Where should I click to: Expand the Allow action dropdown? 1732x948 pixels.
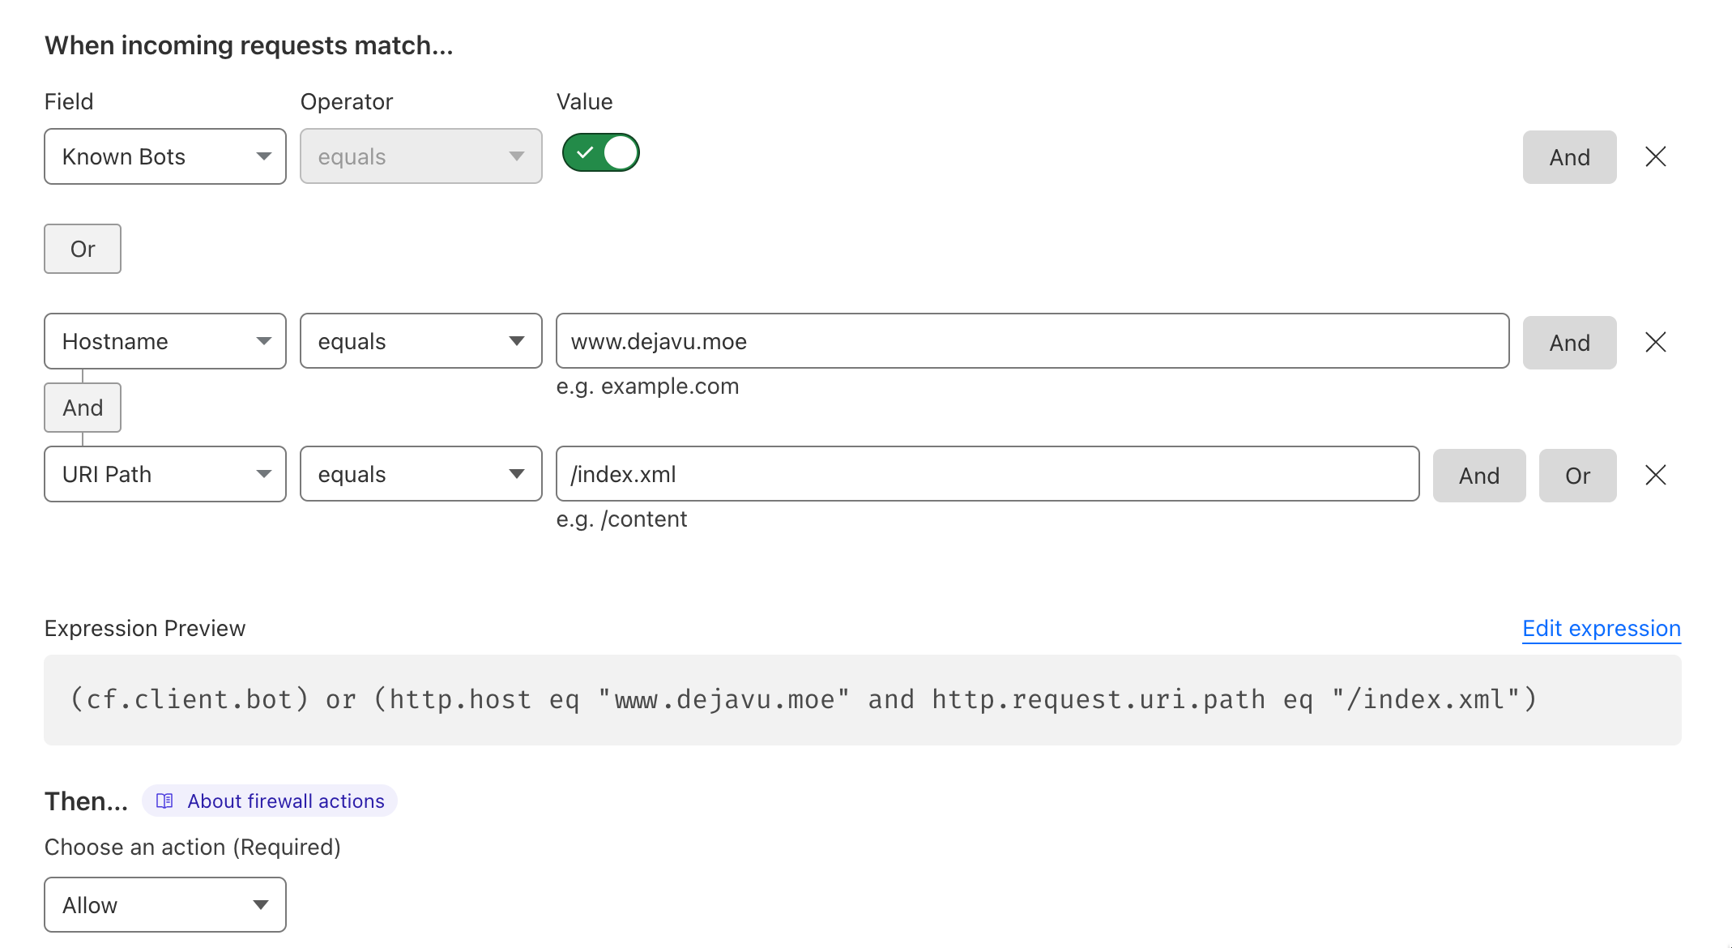click(x=165, y=904)
